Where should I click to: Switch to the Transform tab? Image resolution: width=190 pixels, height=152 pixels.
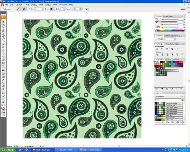170,44
